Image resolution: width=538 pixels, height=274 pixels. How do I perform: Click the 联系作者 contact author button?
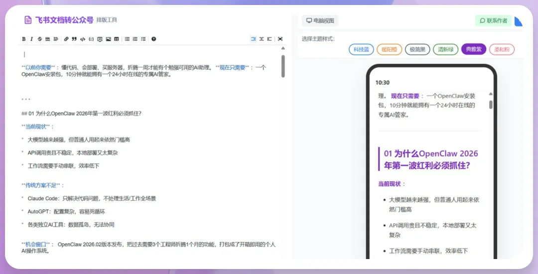tap(493, 20)
